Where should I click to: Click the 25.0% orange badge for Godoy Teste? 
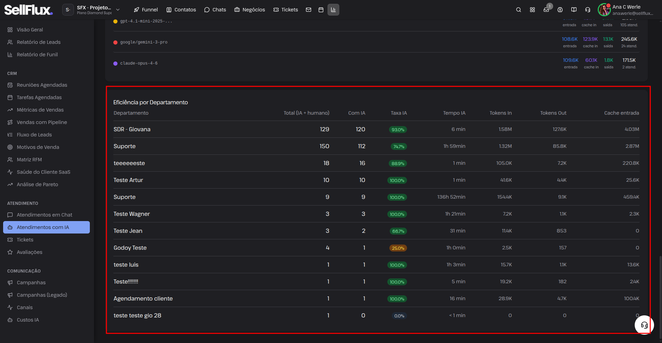coord(398,248)
